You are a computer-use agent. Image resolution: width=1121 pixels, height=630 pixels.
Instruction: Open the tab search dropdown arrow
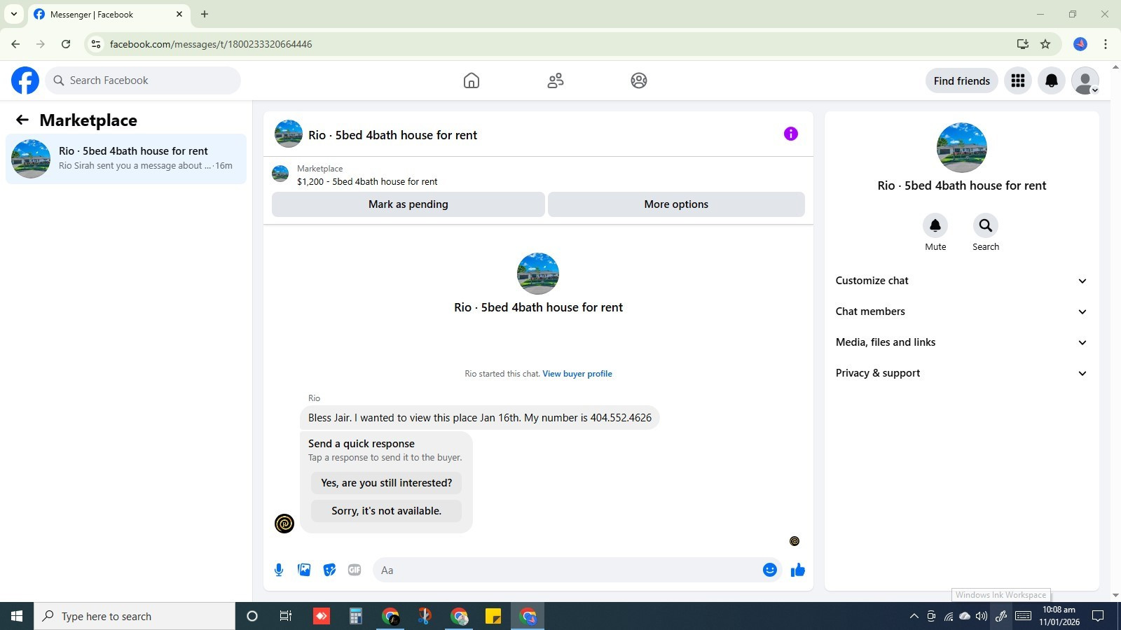pyautogui.click(x=13, y=14)
